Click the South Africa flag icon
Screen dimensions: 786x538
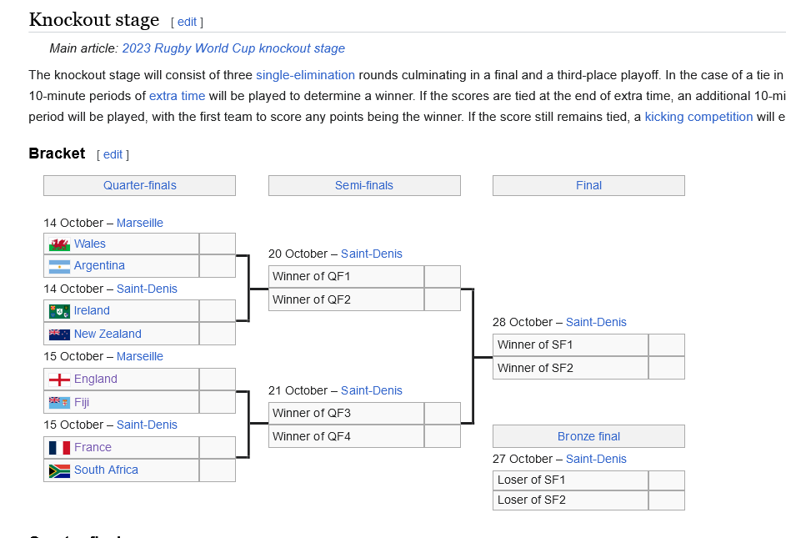tap(59, 470)
